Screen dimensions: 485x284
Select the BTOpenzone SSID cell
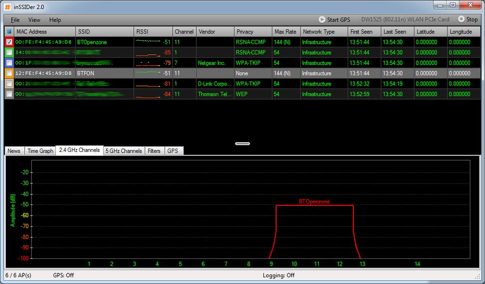pos(105,42)
